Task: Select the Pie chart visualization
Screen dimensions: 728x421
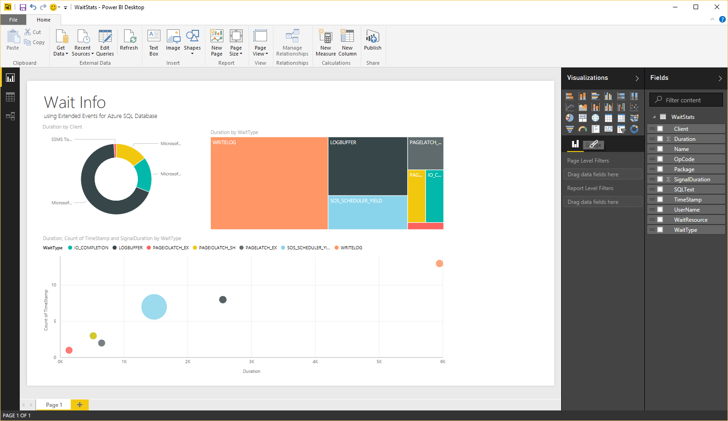Action: [x=569, y=118]
